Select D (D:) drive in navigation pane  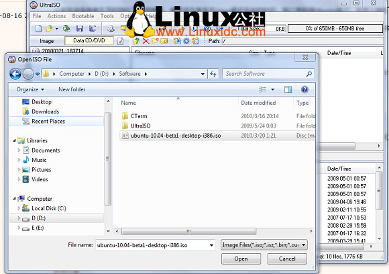[x=38, y=218]
